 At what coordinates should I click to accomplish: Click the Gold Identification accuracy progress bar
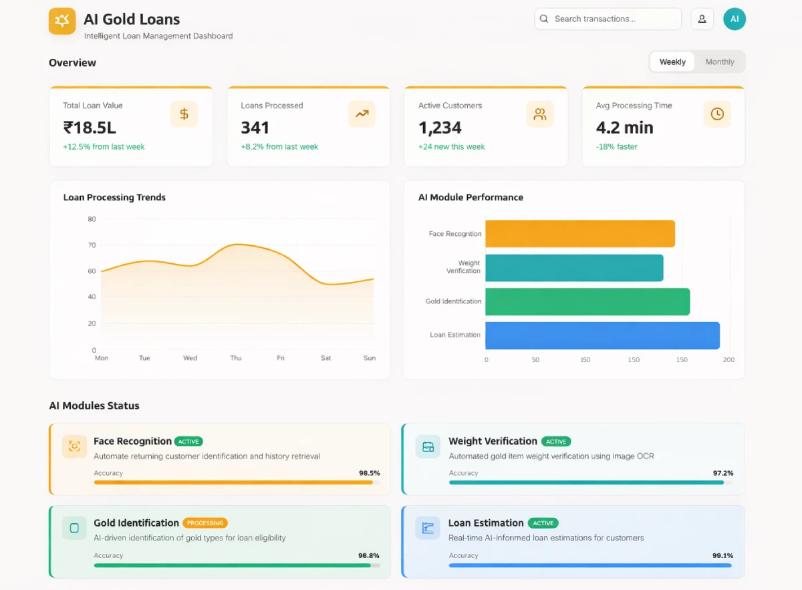237,565
